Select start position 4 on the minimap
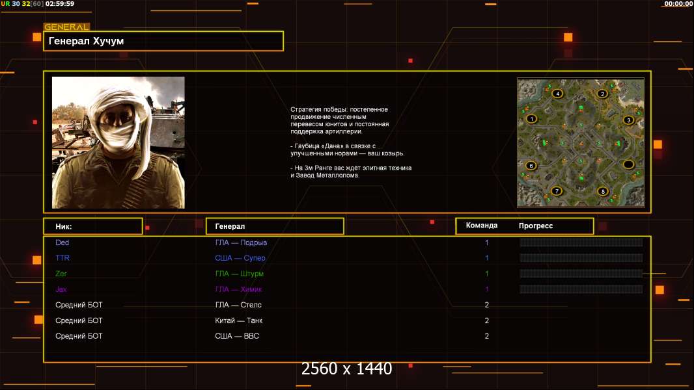694x390 pixels. click(557, 94)
